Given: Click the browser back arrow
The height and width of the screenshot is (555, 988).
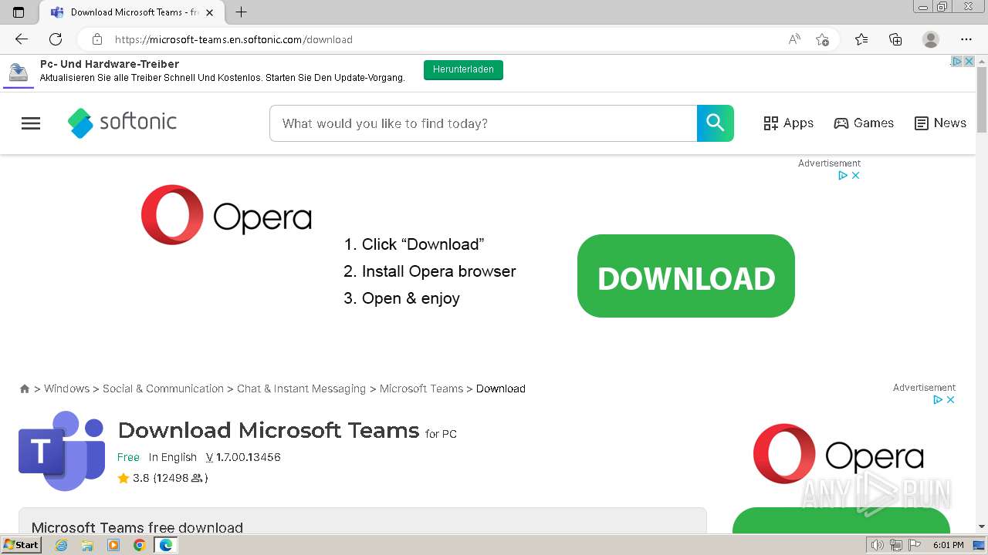Looking at the screenshot, I should point(22,39).
